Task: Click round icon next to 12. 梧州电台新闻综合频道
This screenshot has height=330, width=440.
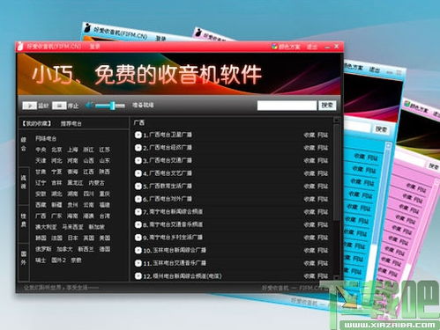Action: [x=138, y=275]
